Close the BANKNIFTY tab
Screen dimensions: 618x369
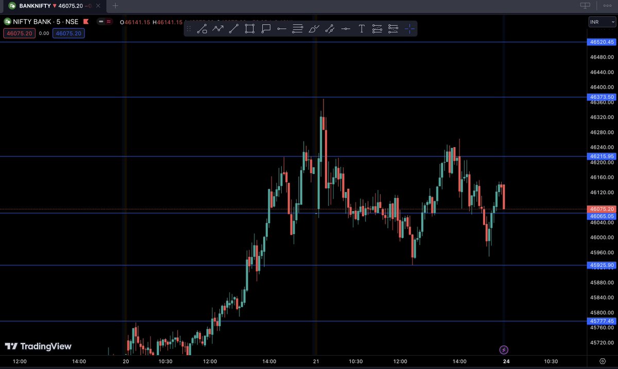pos(99,6)
